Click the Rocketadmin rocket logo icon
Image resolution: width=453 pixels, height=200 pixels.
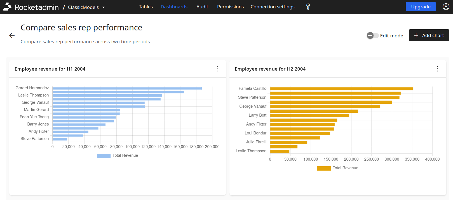point(7,7)
